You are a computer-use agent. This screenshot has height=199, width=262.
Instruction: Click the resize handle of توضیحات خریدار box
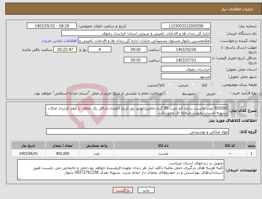pyautogui.click(x=19, y=178)
